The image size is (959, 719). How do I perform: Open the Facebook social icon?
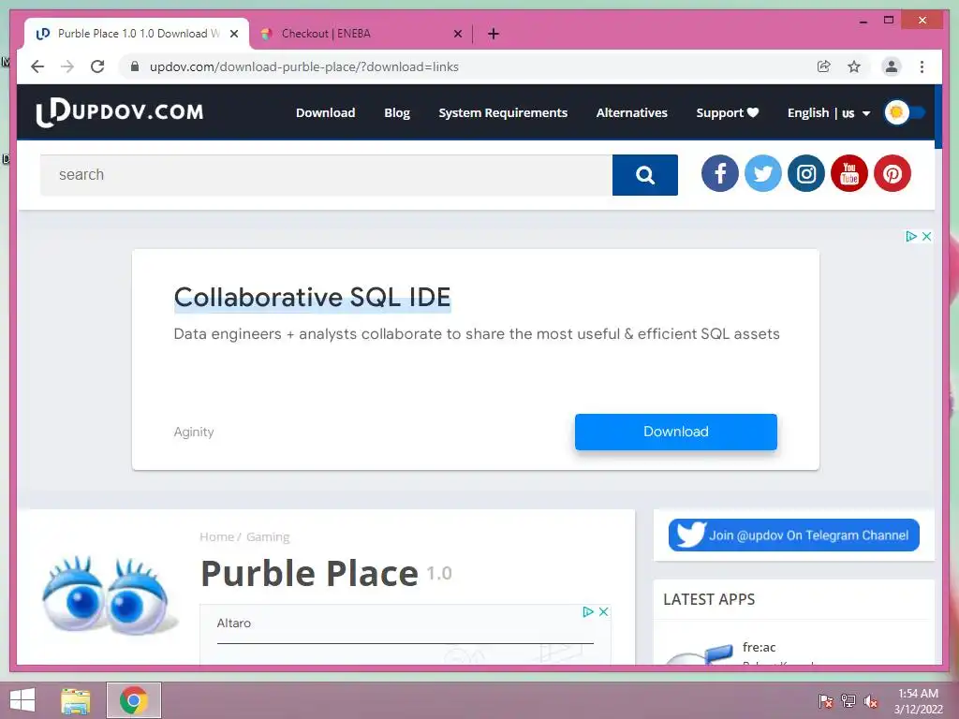[x=720, y=173]
